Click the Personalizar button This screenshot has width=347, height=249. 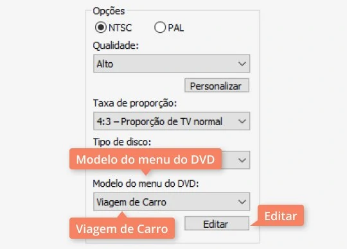click(217, 85)
